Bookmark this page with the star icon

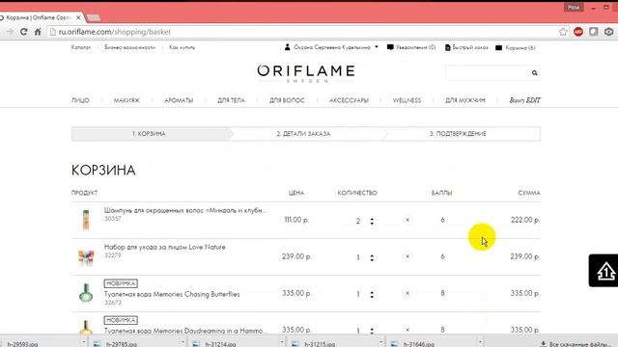click(x=563, y=32)
